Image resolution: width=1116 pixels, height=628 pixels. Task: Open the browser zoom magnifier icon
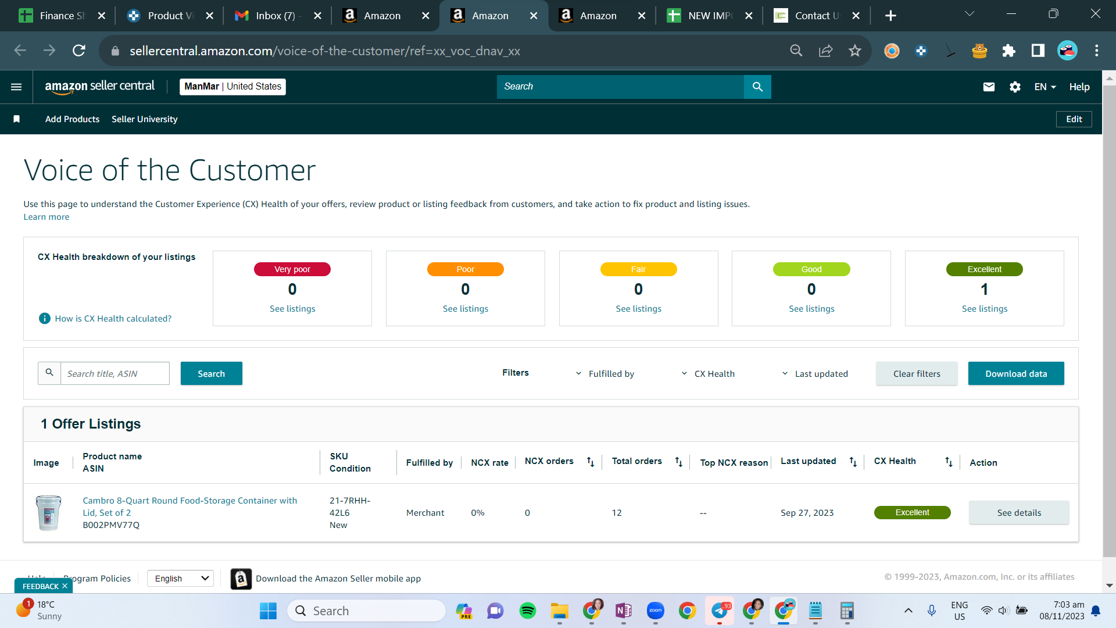tap(796, 51)
